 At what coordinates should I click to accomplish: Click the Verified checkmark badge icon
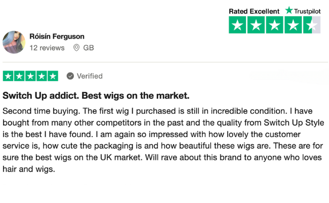[x=70, y=76]
